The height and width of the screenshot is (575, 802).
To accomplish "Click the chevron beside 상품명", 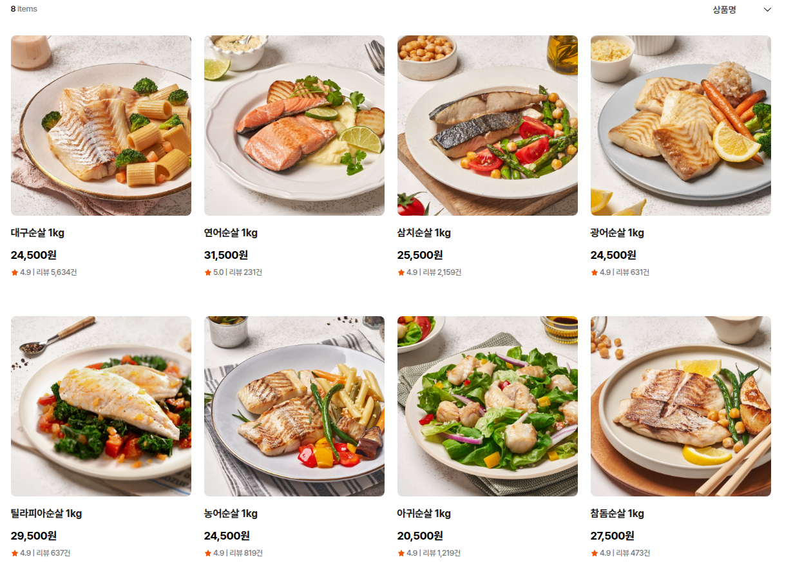I will click(767, 10).
